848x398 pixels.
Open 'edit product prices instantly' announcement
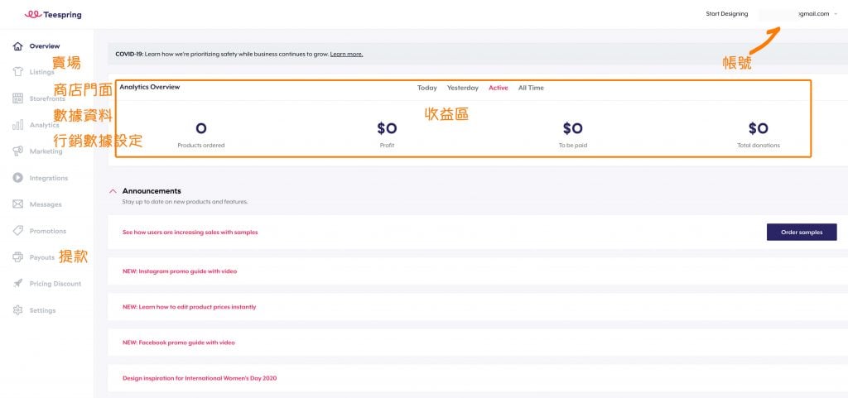[190, 307]
